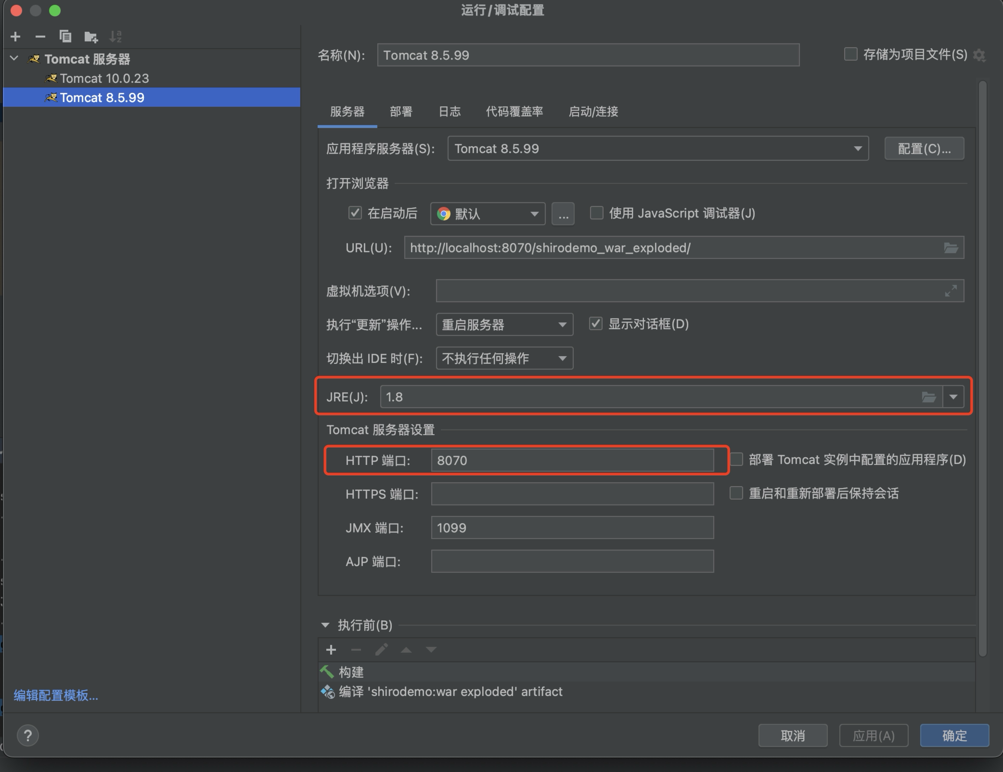Click the HTTP port field
The height and width of the screenshot is (772, 1003).
pyautogui.click(x=572, y=460)
